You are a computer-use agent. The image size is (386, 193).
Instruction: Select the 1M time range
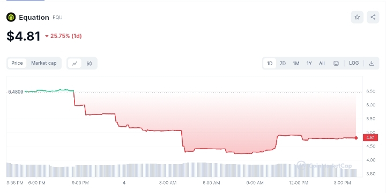click(296, 63)
